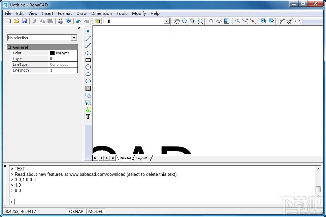Insert image with green mountains icon
Screen dimensions: 326x217
pos(88,110)
